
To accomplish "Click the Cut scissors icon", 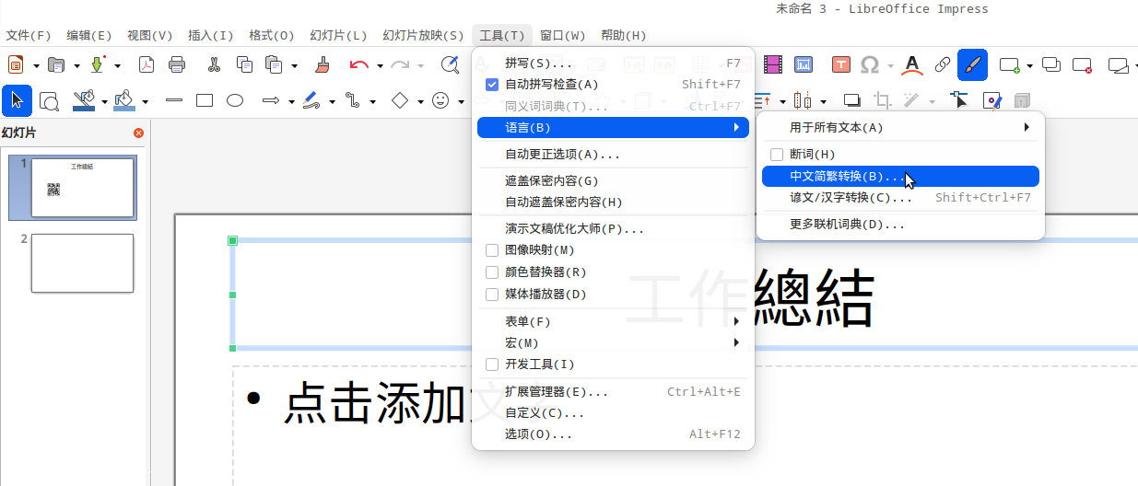I will point(214,64).
